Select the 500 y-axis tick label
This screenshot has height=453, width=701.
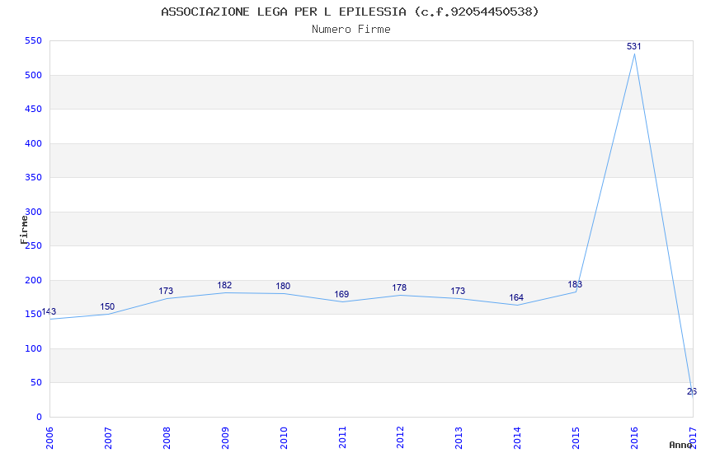(33, 75)
